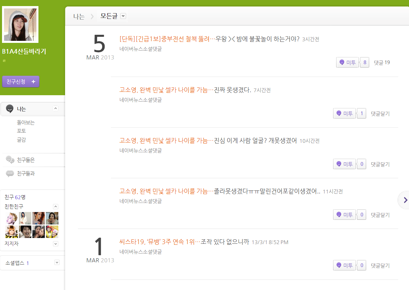Click 미투 on the 씨스타19 post
Viewport: 409px width, 290px height.
pyautogui.click(x=344, y=265)
